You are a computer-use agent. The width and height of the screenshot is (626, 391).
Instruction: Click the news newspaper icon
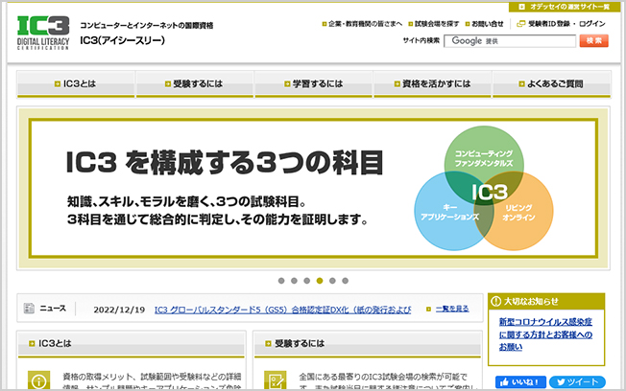coord(29,308)
